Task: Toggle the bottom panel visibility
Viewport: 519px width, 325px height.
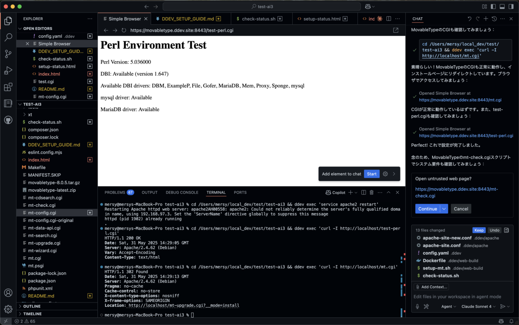Action: pyautogui.click(x=502, y=6)
